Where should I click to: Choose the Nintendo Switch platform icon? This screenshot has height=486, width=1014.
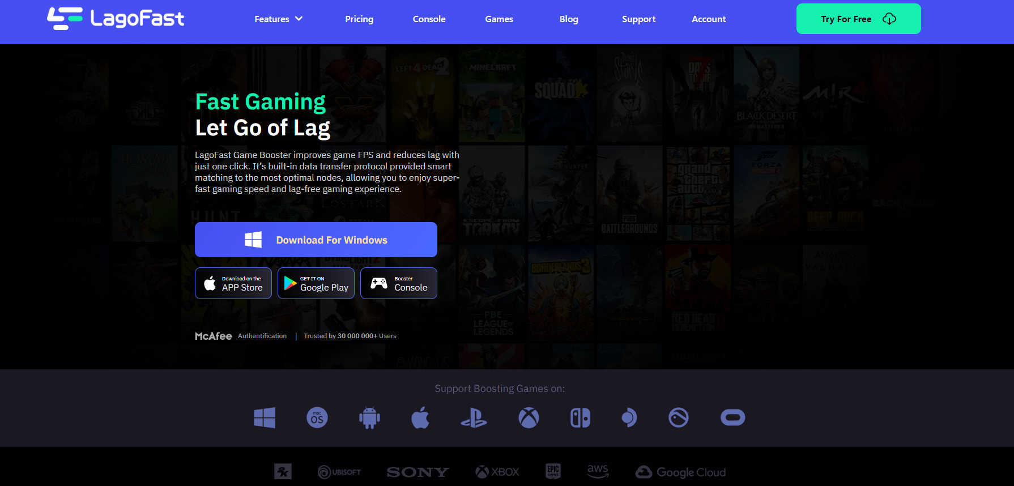(580, 417)
